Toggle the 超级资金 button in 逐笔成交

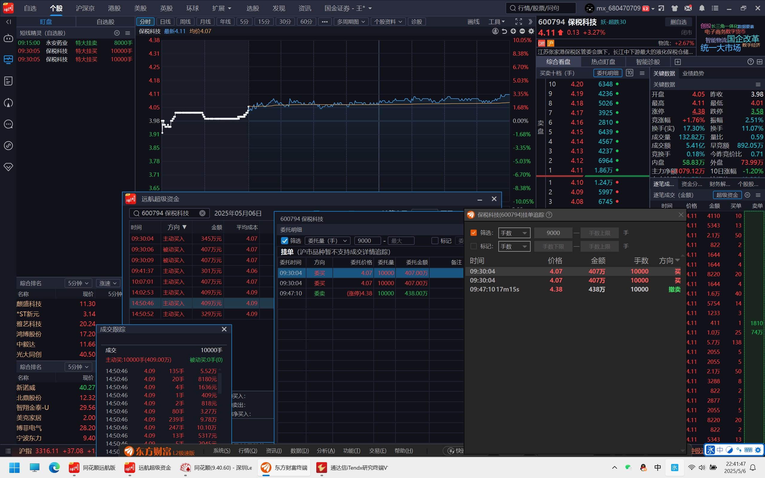point(727,195)
